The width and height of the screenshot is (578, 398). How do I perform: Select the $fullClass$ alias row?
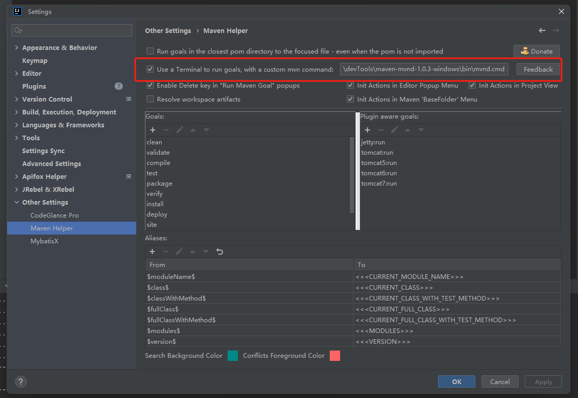(x=353, y=309)
